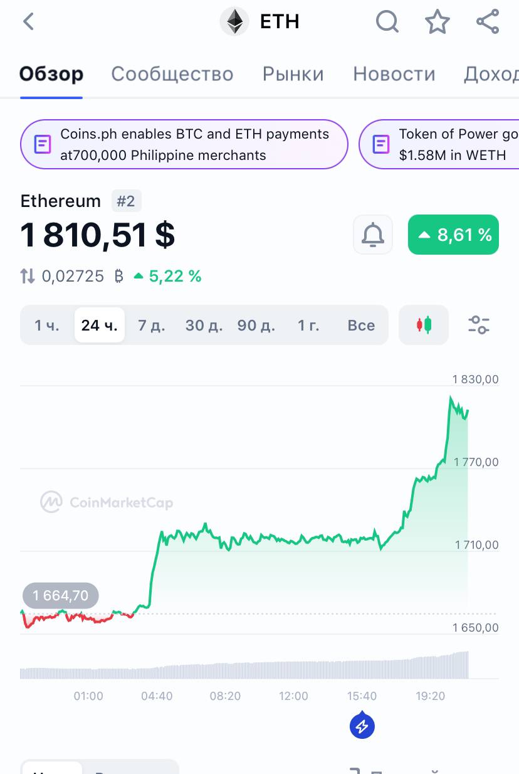Open the Новости tab
This screenshot has height=774, width=519.
(x=394, y=74)
